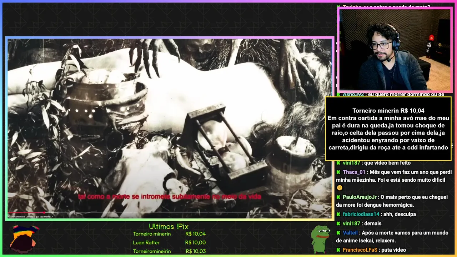Click the amount 'R$ 10,04' in Pix list

point(196,234)
